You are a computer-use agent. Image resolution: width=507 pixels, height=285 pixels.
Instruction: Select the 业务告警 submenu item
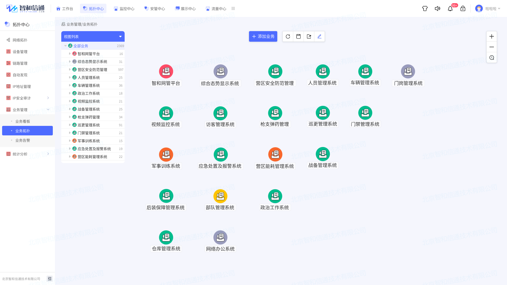[x=23, y=140]
